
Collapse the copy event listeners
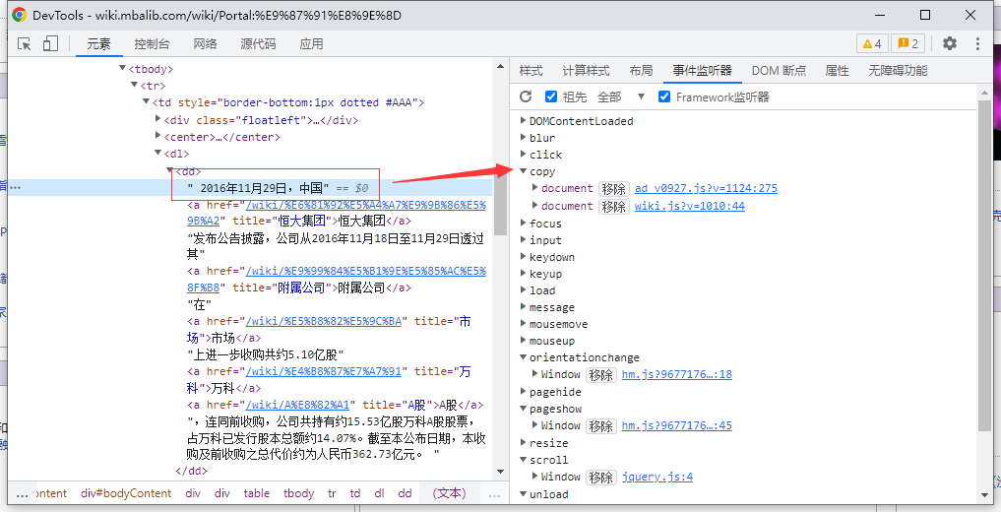click(x=523, y=171)
